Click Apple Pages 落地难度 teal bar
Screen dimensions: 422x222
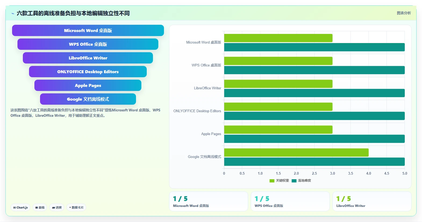tap(314, 139)
